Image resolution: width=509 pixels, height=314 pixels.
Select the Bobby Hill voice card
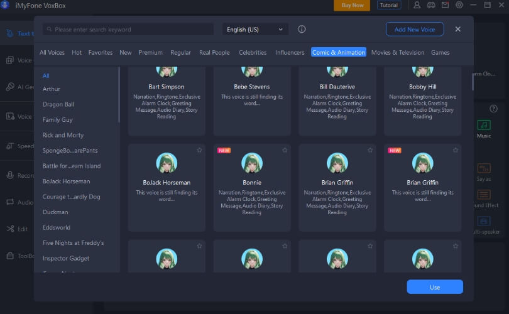tap(423, 100)
